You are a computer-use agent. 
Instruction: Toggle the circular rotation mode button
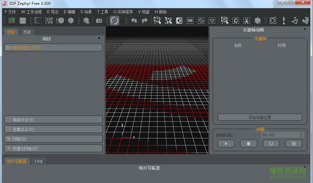pyautogui.click(x=114, y=21)
